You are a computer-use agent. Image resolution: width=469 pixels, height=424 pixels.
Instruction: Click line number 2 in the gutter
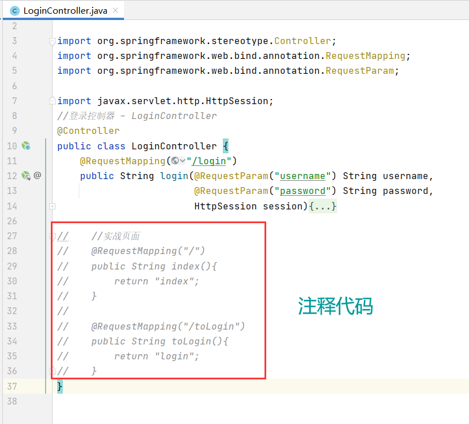pyautogui.click(x=14, y=26)
